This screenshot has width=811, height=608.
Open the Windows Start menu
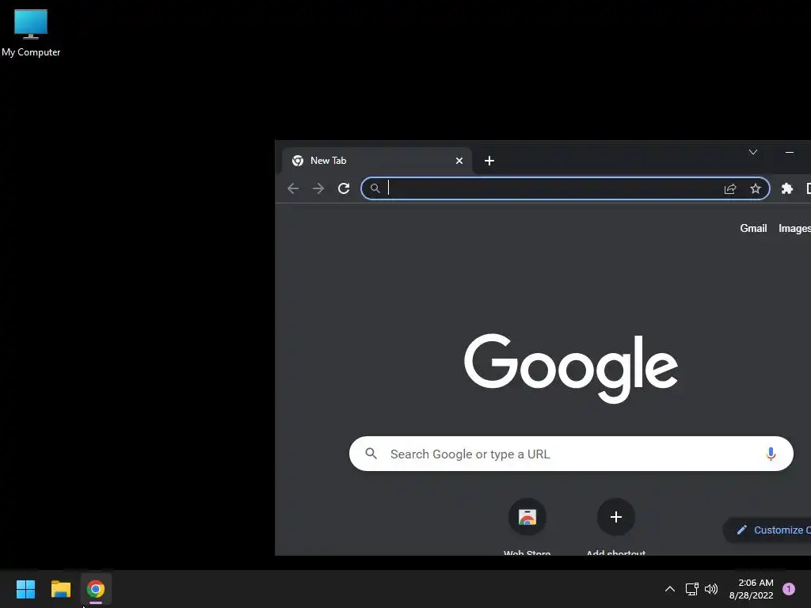25,589
